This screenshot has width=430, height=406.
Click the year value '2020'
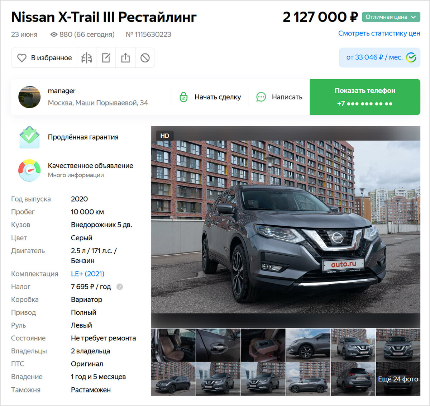[79, 199]
